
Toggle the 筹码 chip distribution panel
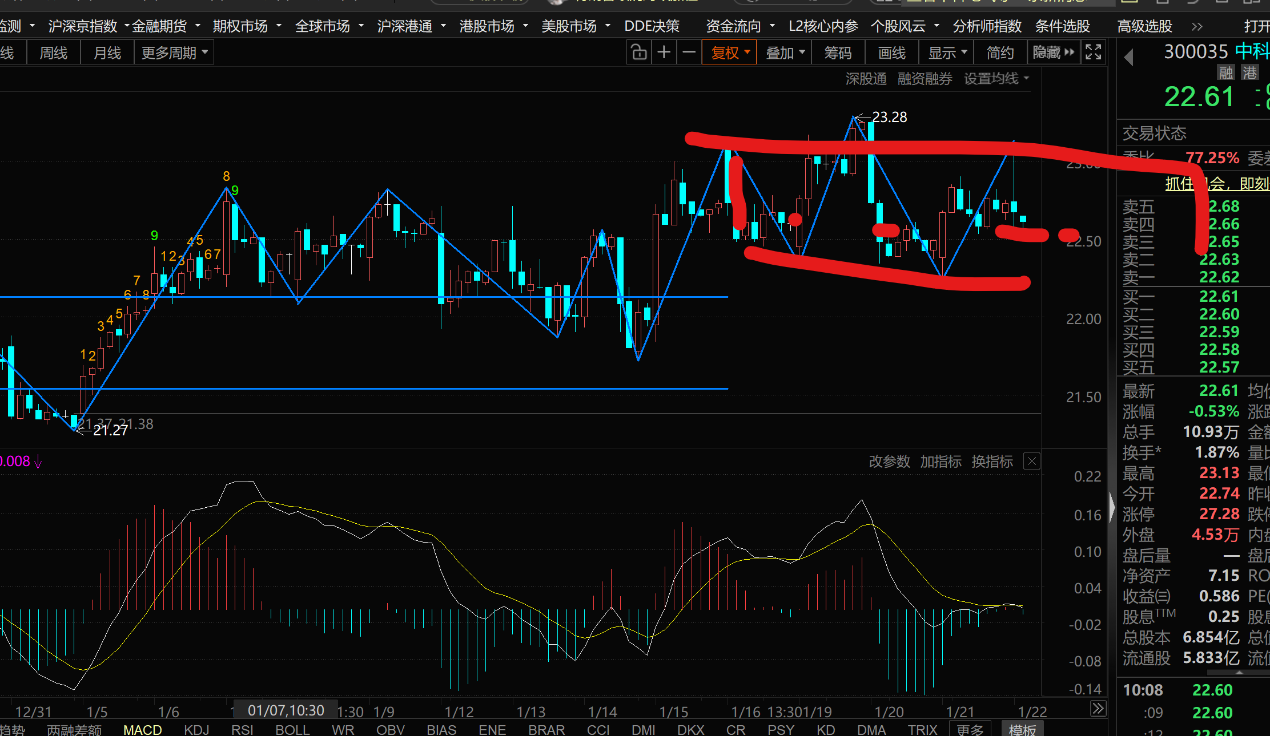(x=838, y=52)
